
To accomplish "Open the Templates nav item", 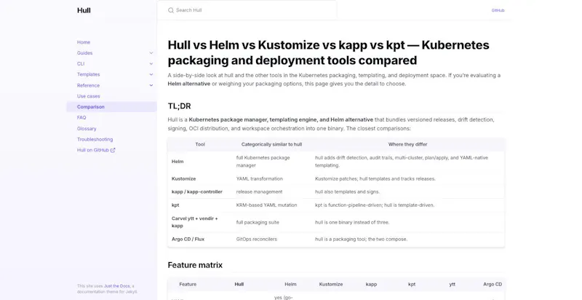I will coord(88,74).
